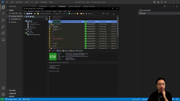180x101 pixels.
Task: Click the KW avatar on the selected commit row
Action: (85, 22)
